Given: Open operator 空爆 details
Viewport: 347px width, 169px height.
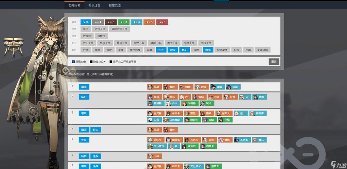Looking at the screenshot, I should tap(225, 120).
